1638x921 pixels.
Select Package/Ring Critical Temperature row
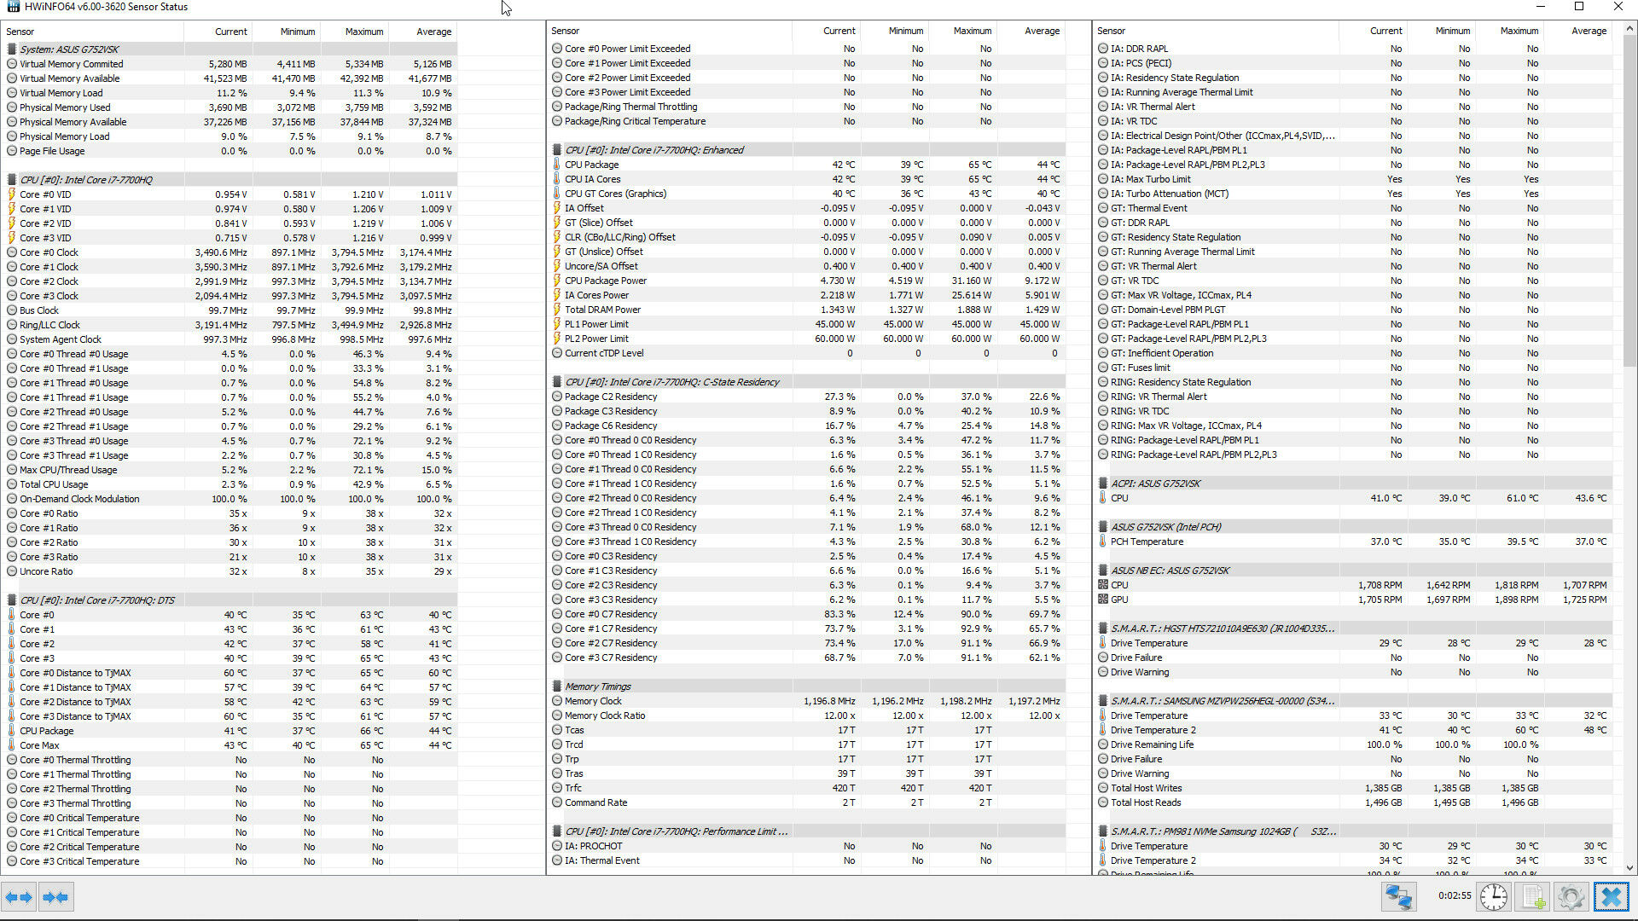tap(807, 121)
